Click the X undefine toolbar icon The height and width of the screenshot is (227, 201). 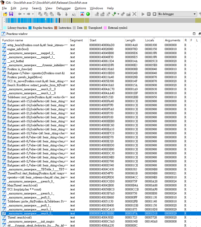coord(134,14)
